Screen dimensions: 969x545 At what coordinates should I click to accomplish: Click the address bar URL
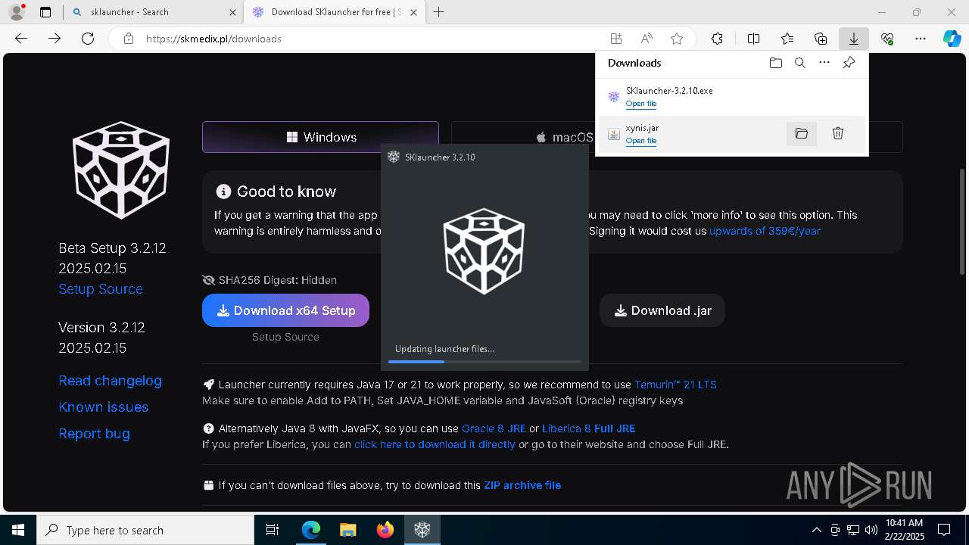click(213, 39)
